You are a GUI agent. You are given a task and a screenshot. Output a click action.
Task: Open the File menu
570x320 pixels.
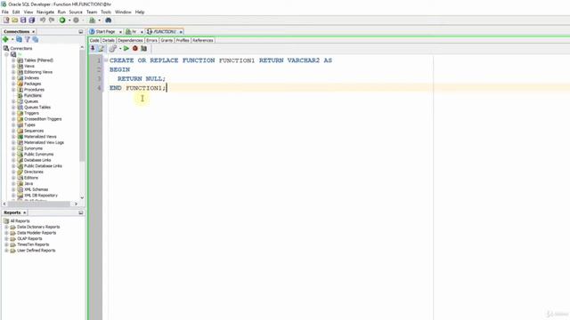click(x=5, y=12)
